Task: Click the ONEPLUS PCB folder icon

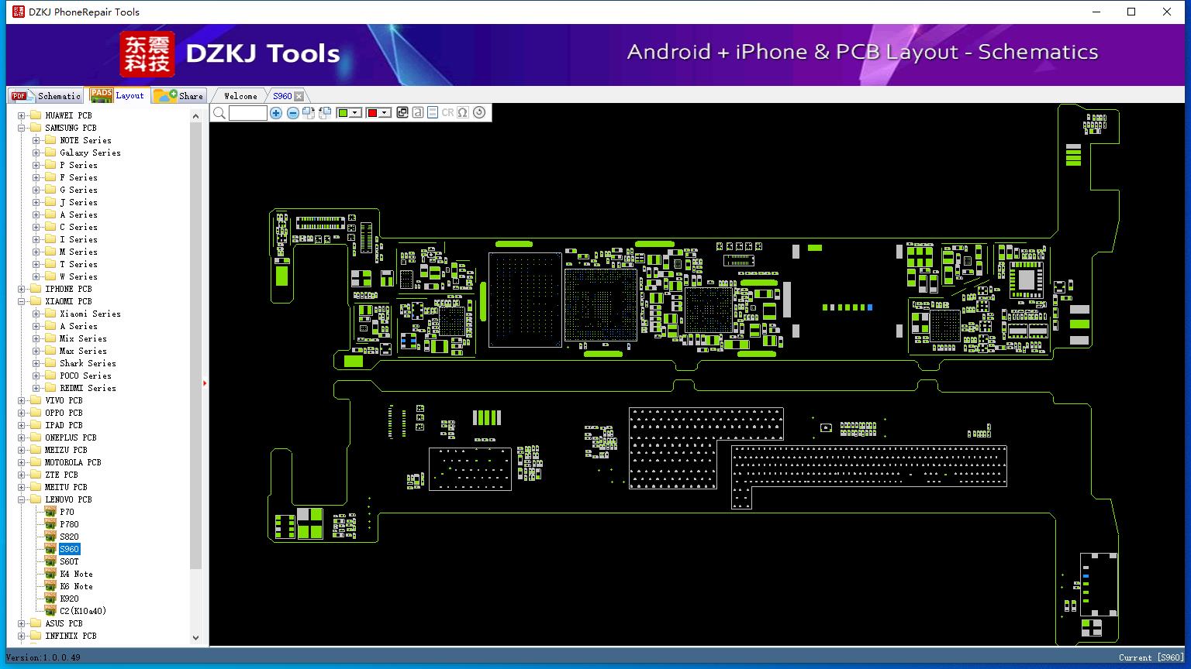Action: click(36, 437)
